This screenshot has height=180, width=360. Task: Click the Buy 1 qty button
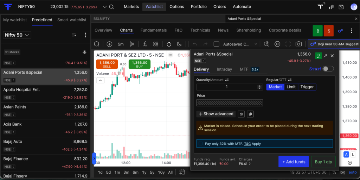pyautogui.click(x=323, y=162)
